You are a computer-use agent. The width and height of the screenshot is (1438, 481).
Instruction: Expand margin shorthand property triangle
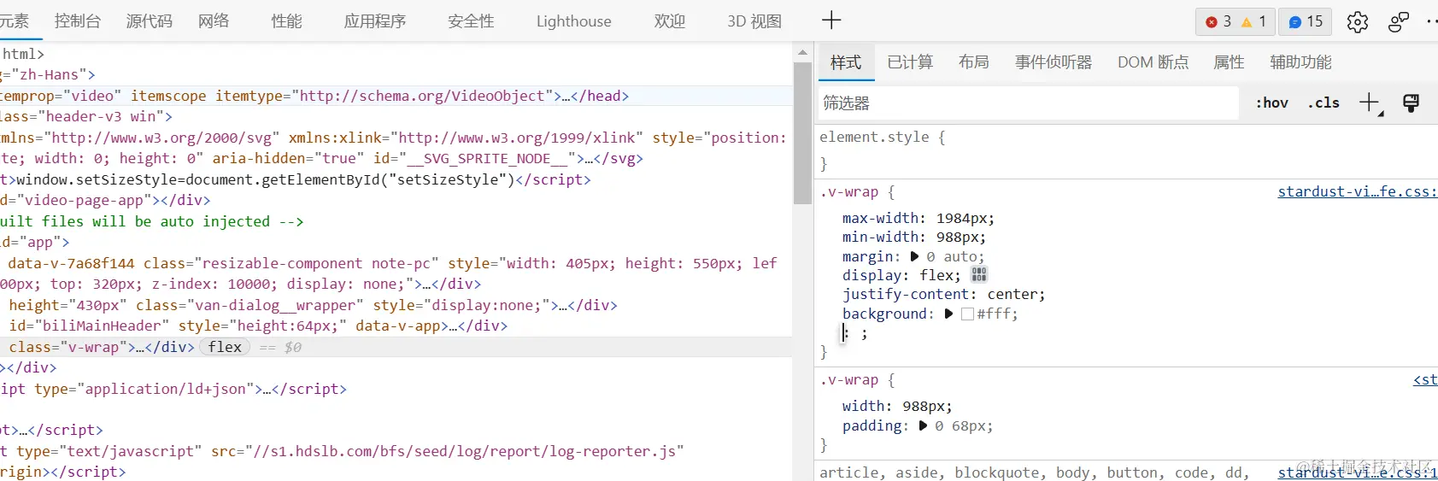click(914, 256)
